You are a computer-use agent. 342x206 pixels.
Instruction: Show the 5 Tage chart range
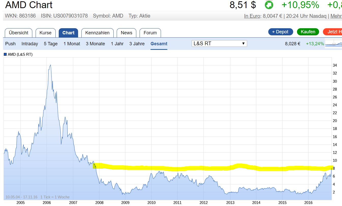(51, 44)
